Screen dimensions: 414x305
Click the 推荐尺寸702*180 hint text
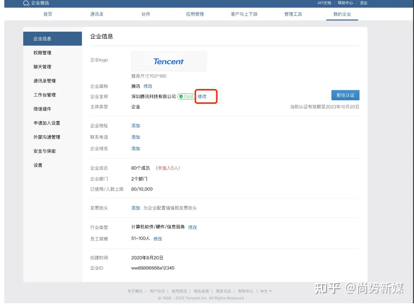149,76
